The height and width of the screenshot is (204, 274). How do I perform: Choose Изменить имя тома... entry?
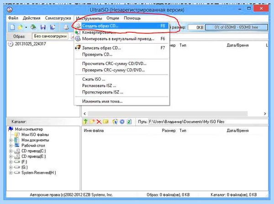121,102
